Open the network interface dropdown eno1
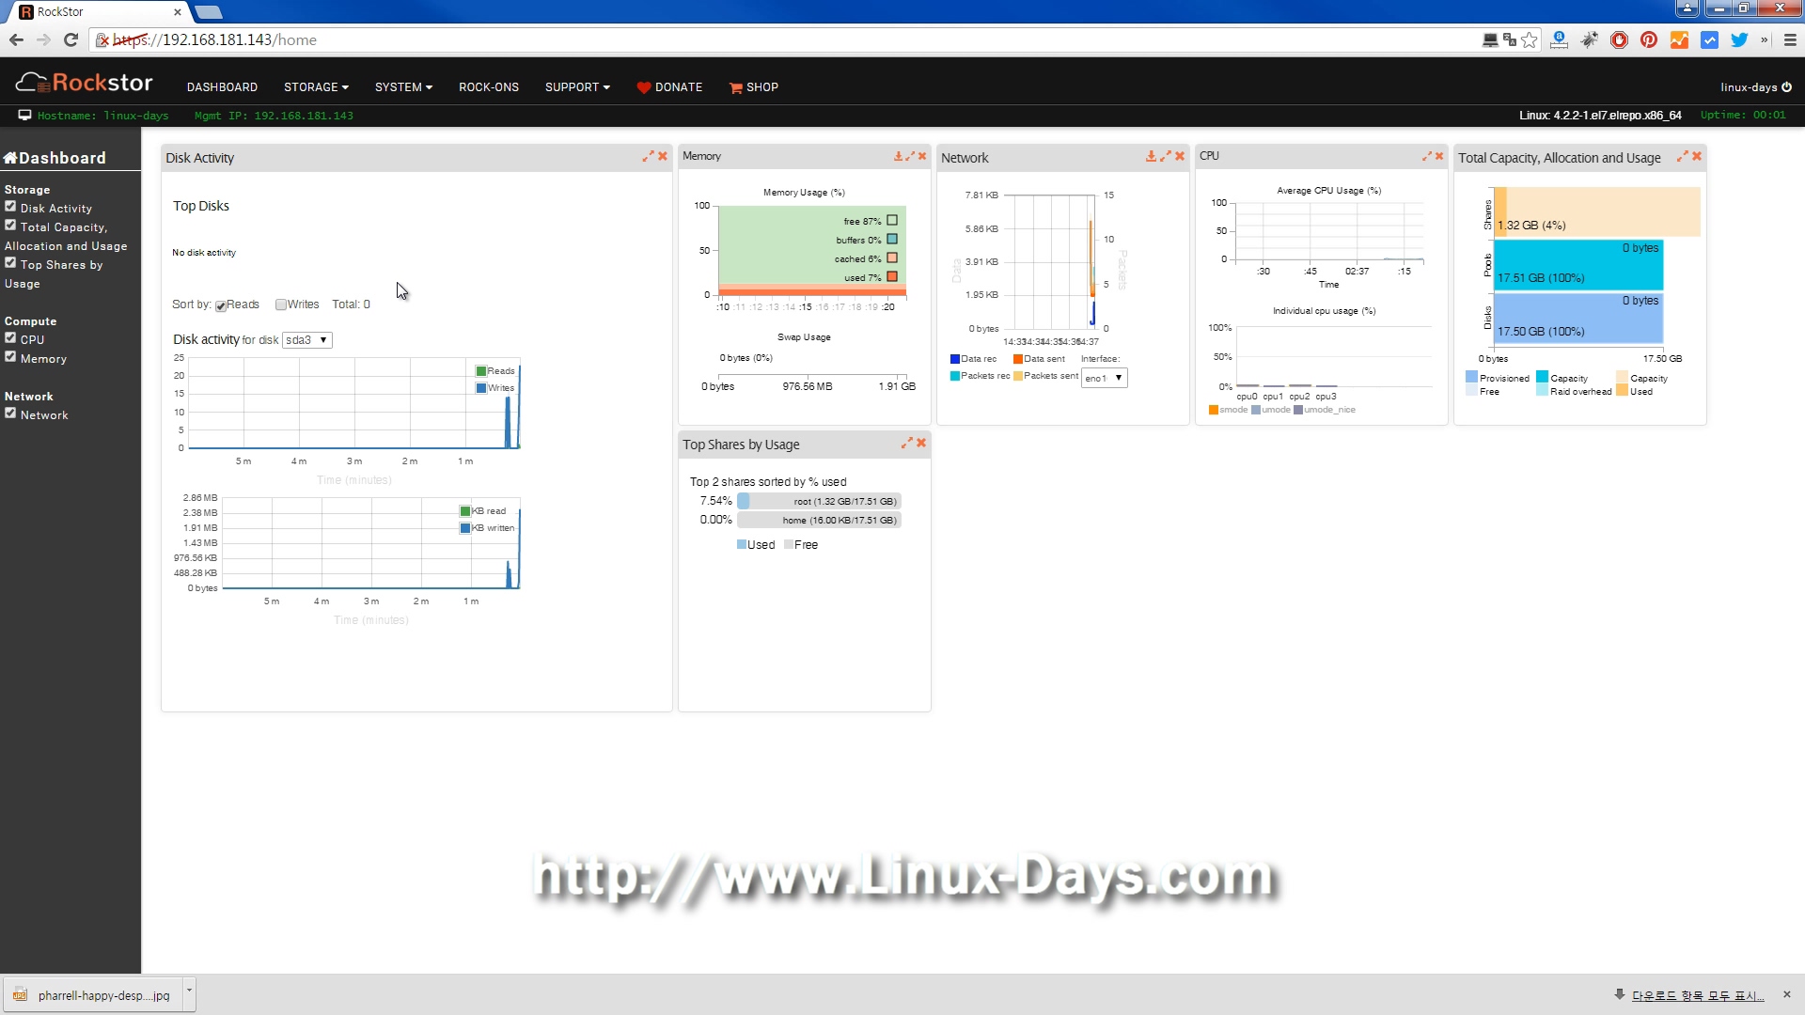 click(x=1104, y=378)
